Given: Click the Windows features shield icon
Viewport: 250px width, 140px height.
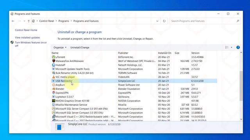Looking at the screenshot, I should pos(12,42).
